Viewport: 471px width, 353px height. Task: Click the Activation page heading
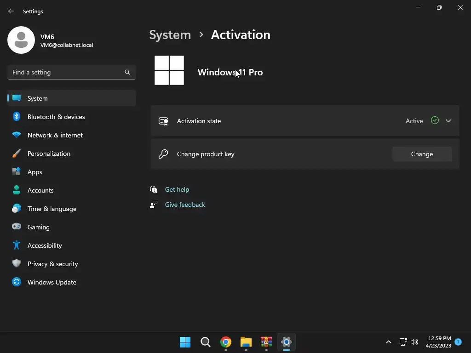[x=241, y=35]
